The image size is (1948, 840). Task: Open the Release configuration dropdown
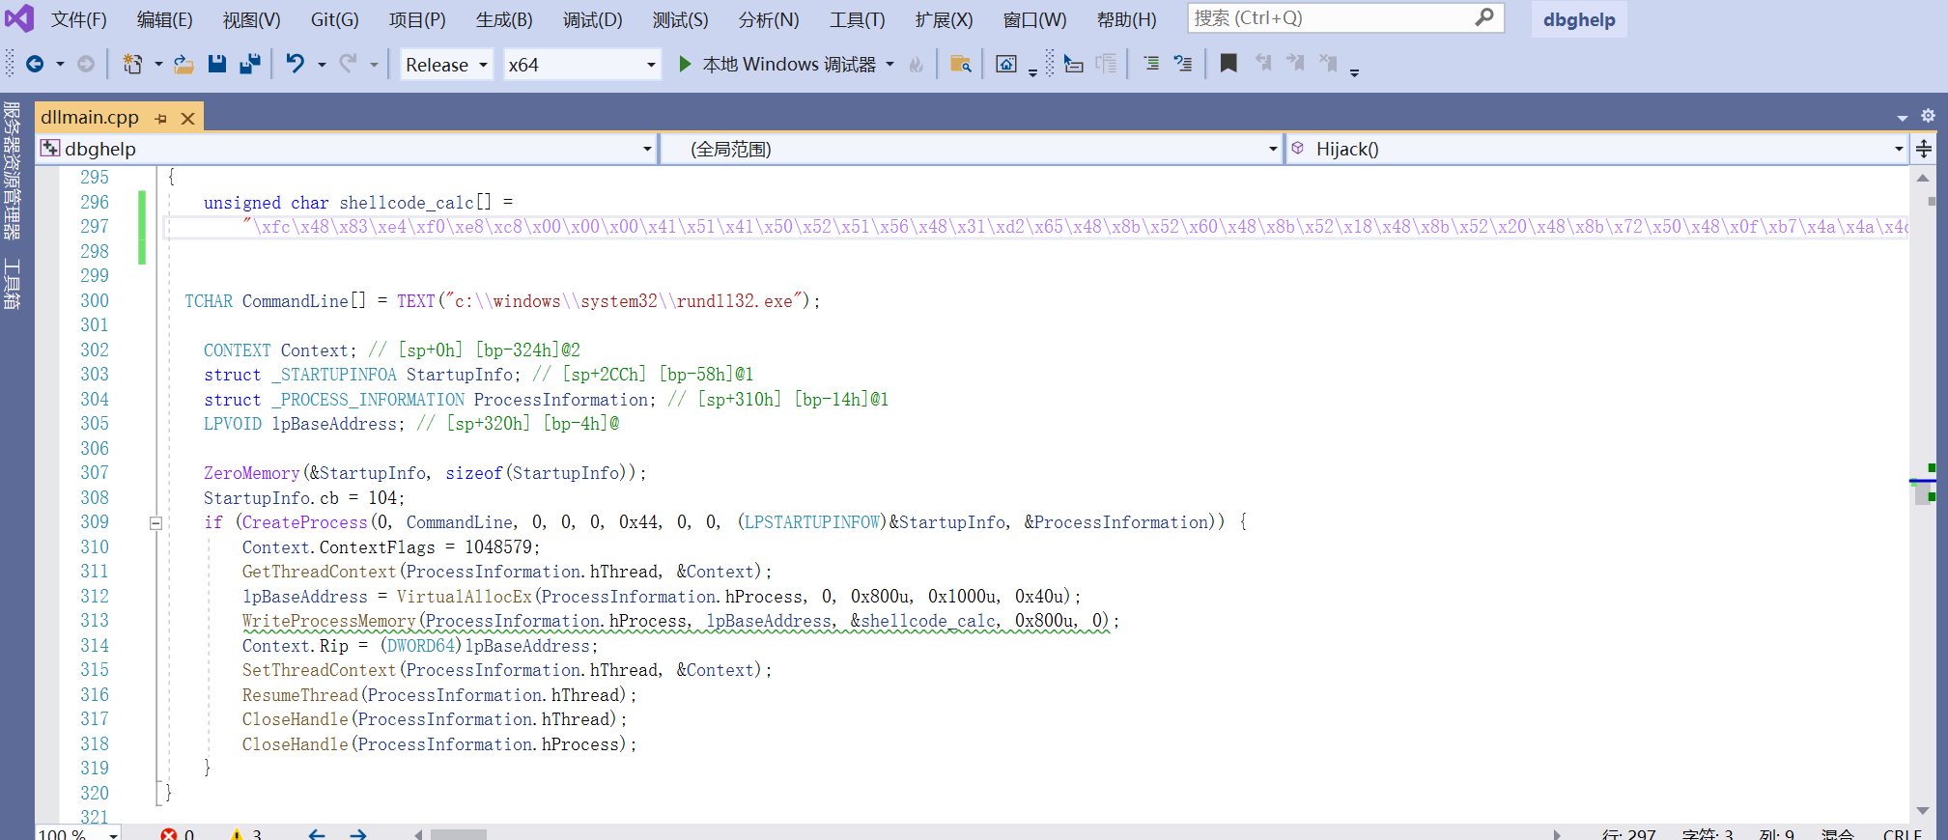tap(447, 65)
